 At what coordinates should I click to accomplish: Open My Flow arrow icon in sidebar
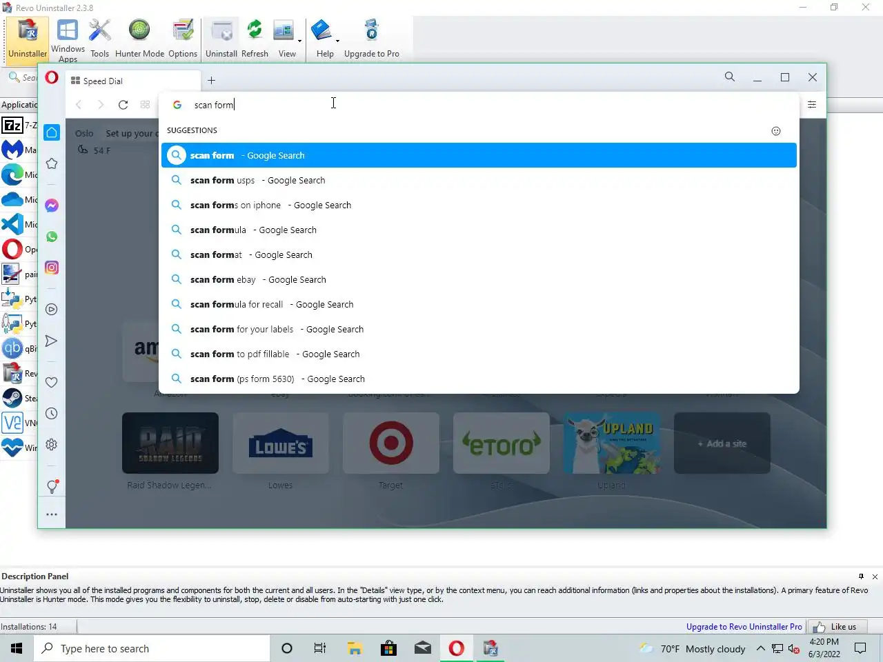(x=52, y=341)
